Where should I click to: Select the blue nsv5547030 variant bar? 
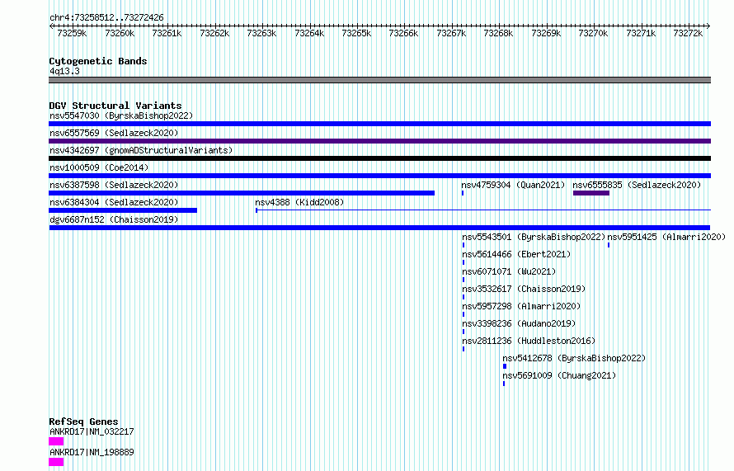pyautogui.click(x=379, y=124)
